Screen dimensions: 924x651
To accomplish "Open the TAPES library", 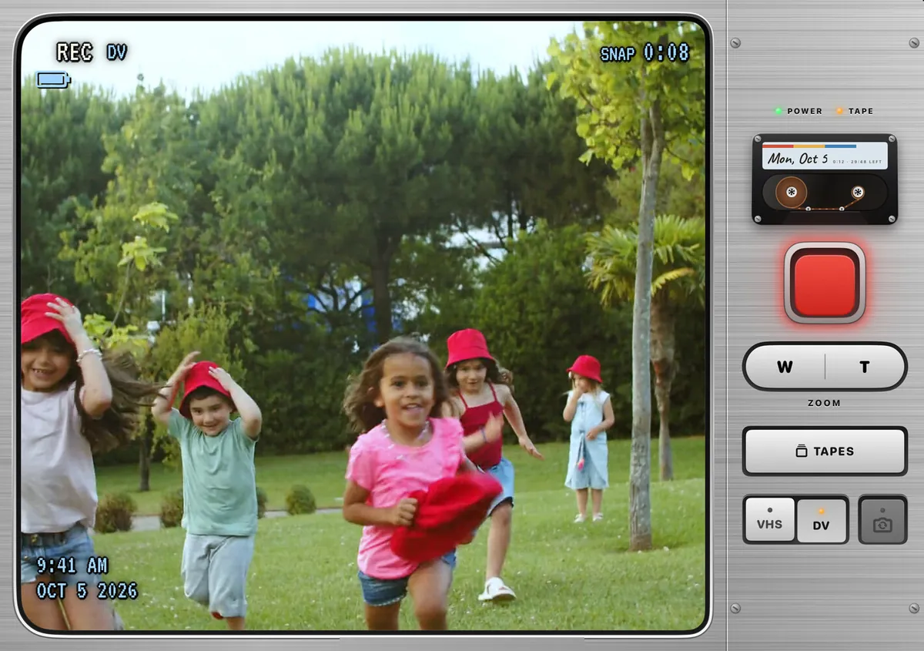I will pos(825,451).
